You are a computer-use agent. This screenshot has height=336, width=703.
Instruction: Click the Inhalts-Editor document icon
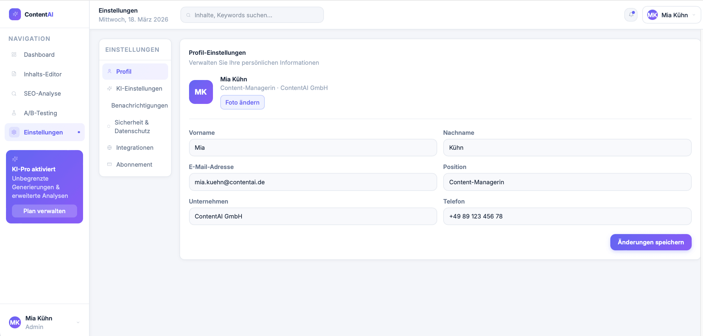[14, 74]
